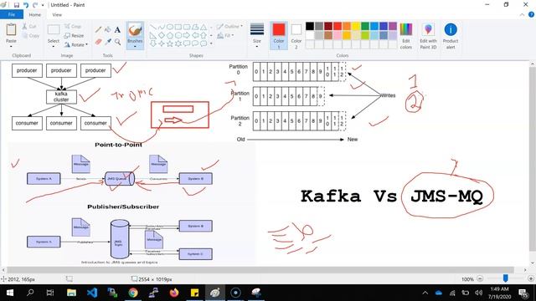Viewport: 536px width, 301px height.
Task: Select the Color picker eyedropper
Action: click(108, 42)
